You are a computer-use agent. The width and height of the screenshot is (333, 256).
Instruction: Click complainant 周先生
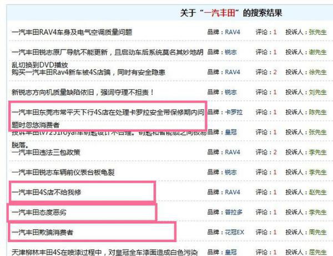pyautogui.click(x=317, y=232)
